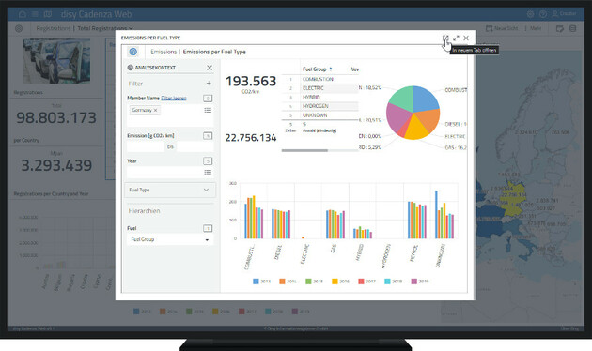Click the round target icon beside Emissions

tap(132, 52)
